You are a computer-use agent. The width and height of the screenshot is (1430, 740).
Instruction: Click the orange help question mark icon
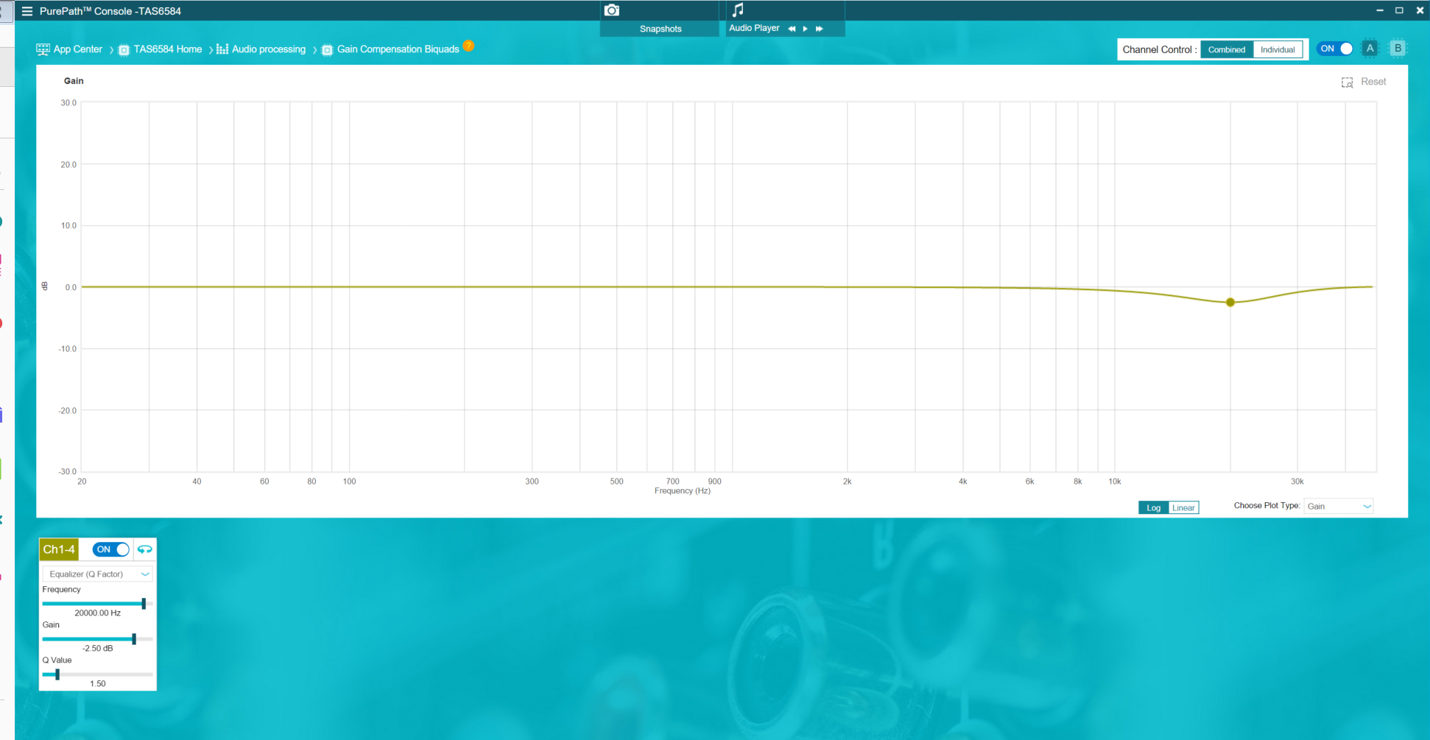tap(468, 46)
